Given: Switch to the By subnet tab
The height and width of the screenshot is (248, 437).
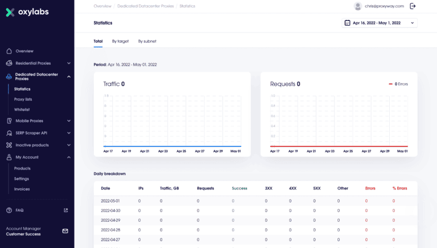Looking at the screenshot, I should click(x=146, y=41).
